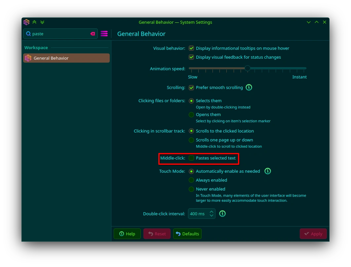Disable Prefer smooth scrolling
This screenshot has width=351, height=267.
[191, 87]
